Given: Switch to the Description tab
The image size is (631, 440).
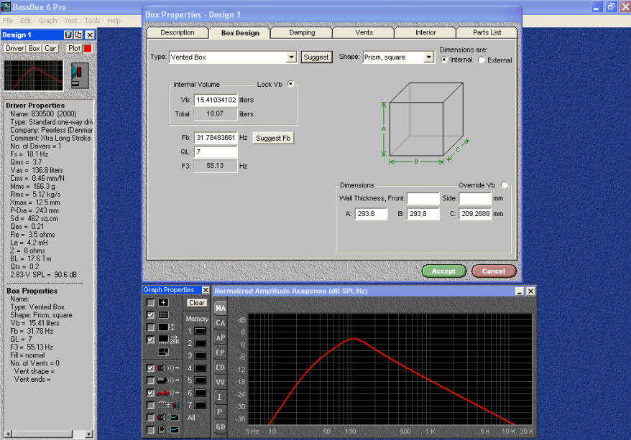Looking at the screenshot, I should tap(177, 32).
